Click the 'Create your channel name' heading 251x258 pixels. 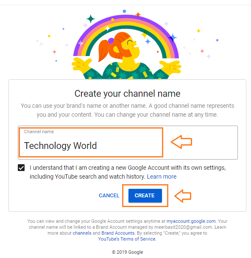click(x=127, y=94)
